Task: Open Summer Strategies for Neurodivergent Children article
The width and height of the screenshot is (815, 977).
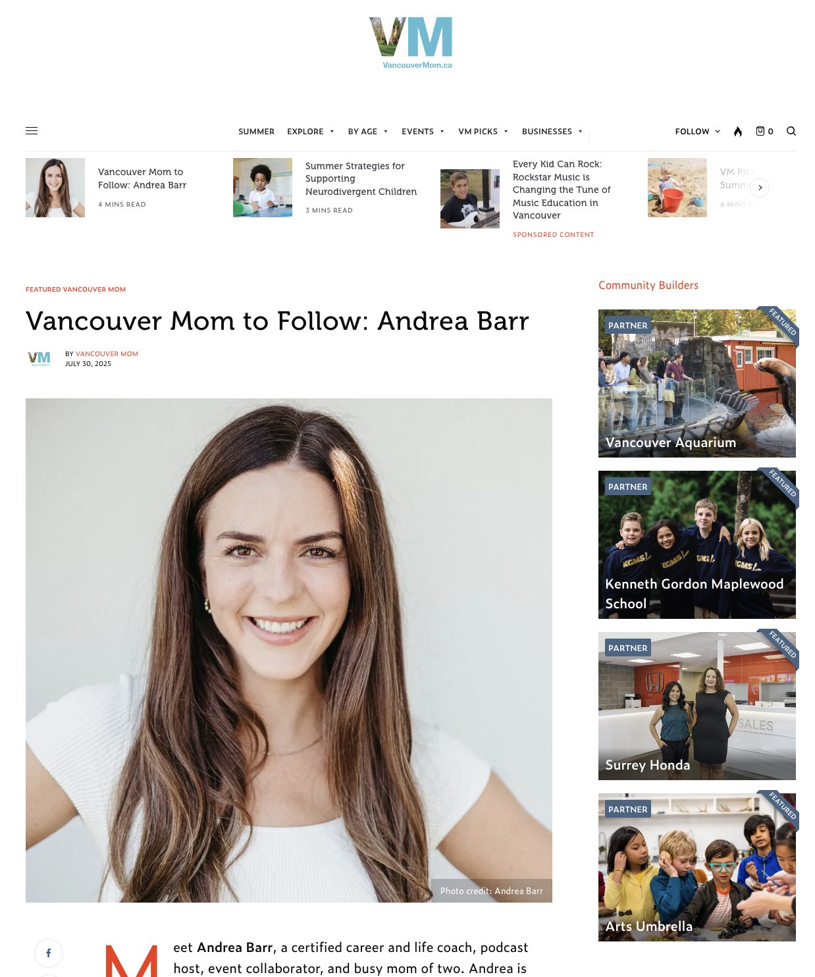Action: [361, 179]
